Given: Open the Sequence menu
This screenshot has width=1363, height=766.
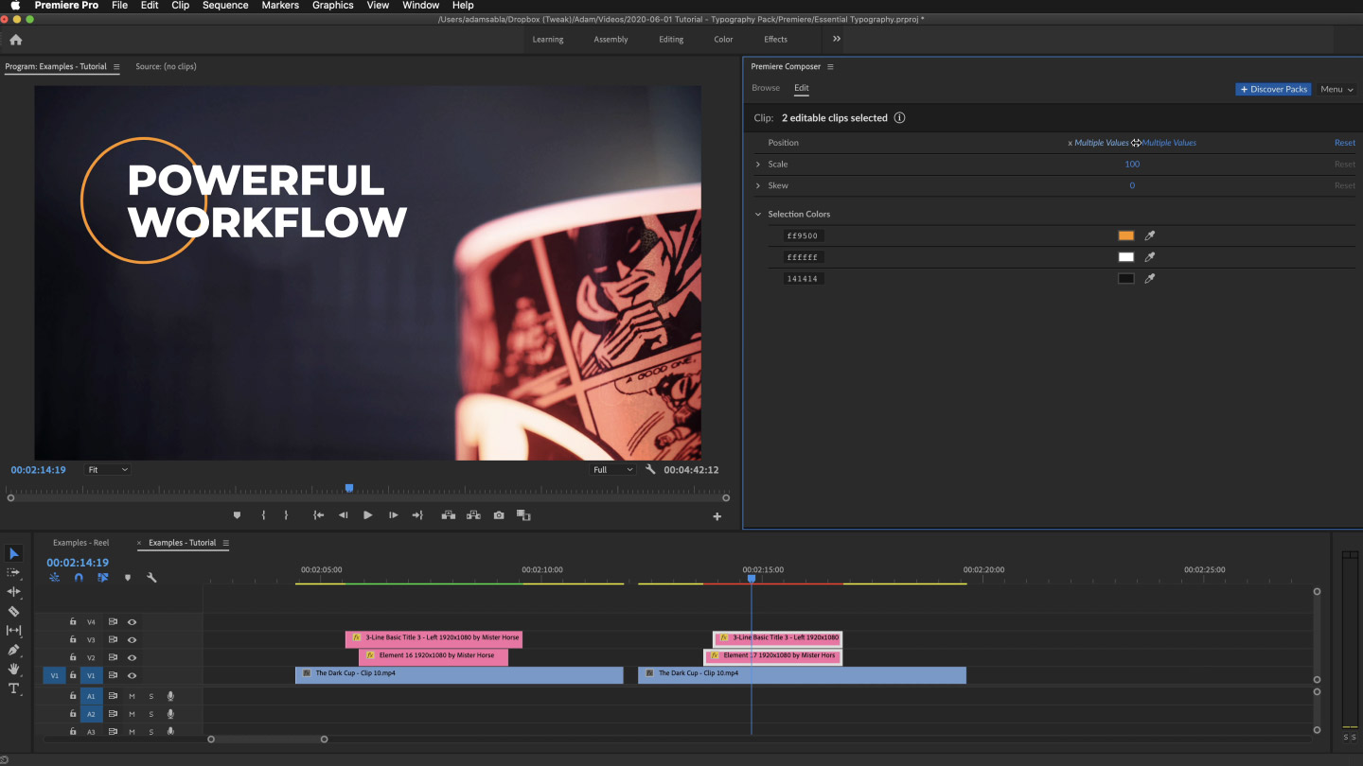Looking at the screenshot, I should pos(225,6).
